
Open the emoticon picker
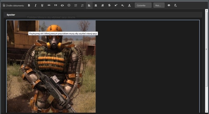pos(69,5)
